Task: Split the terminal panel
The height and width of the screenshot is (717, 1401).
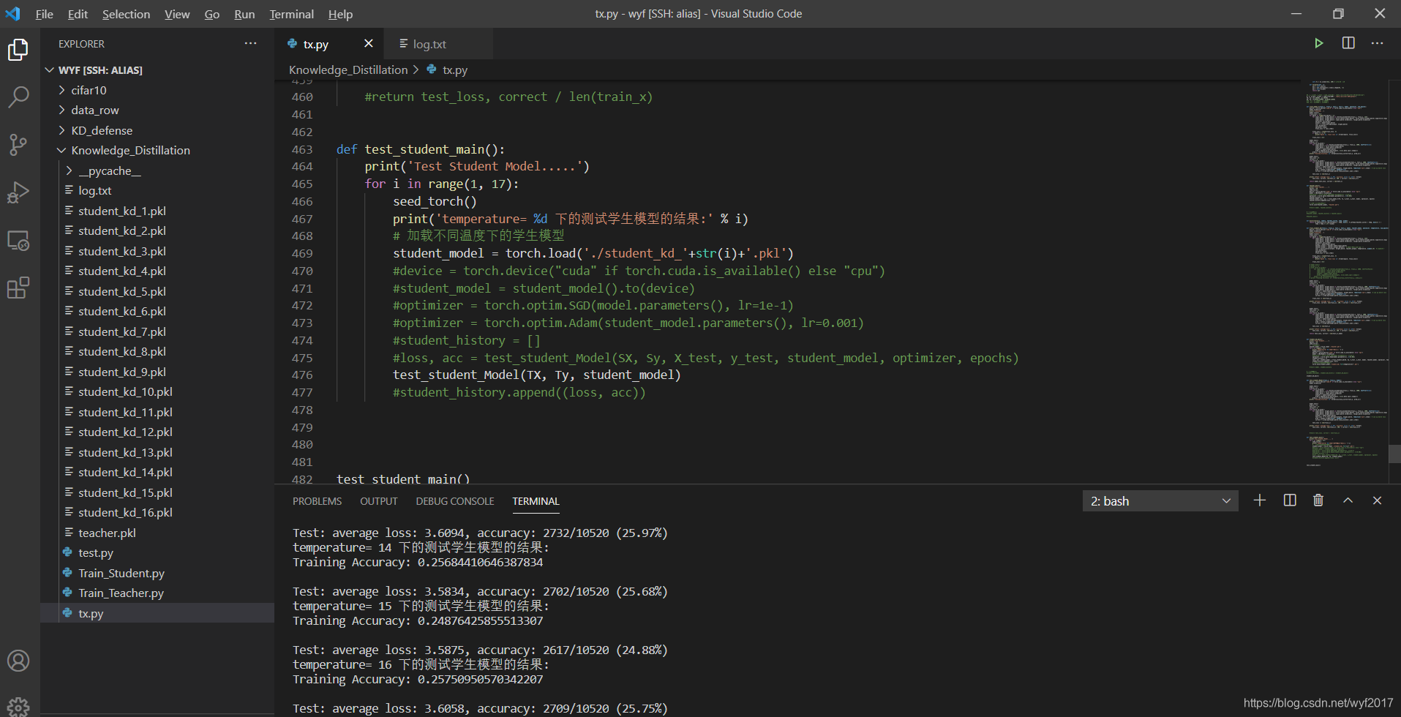Action: click(1290, 500)
